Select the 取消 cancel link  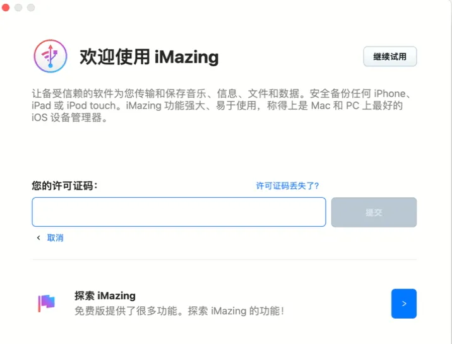[55, 238]
